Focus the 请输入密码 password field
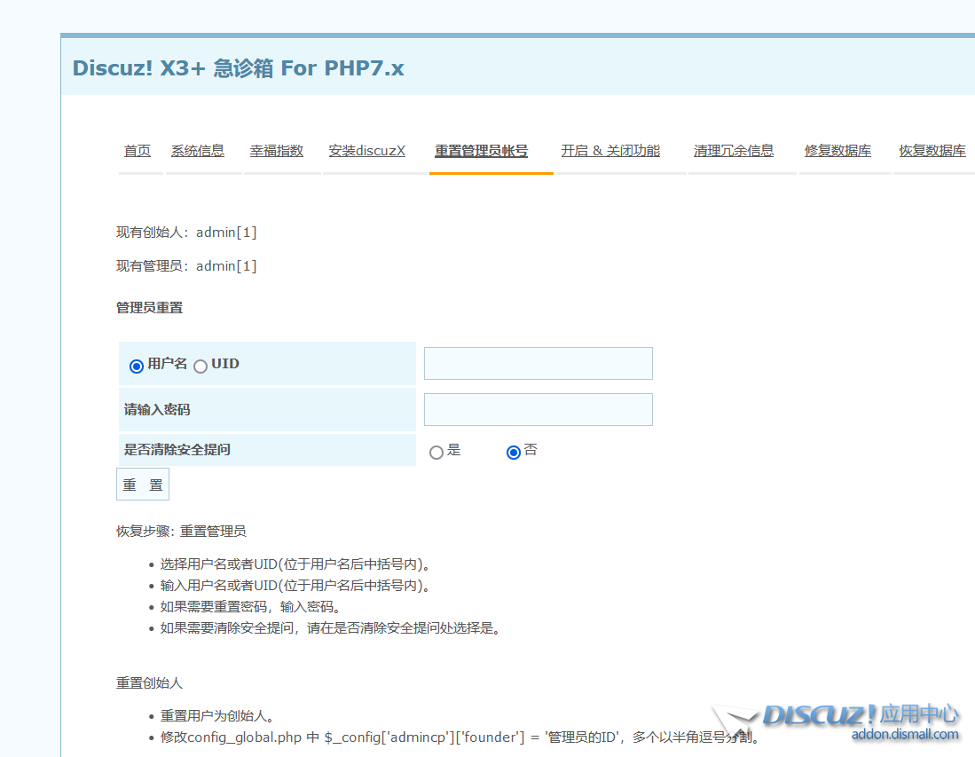 (x=538, y=410)
